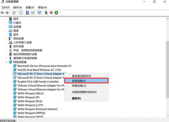Click the 网络适配器 category icon
169x122 pixels.
(10, 62)
